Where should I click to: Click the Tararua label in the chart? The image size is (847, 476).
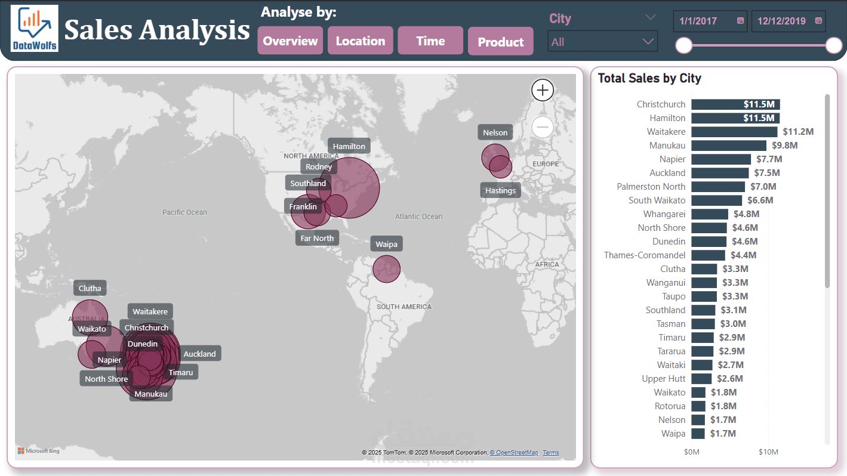click(x=672, y=351)
